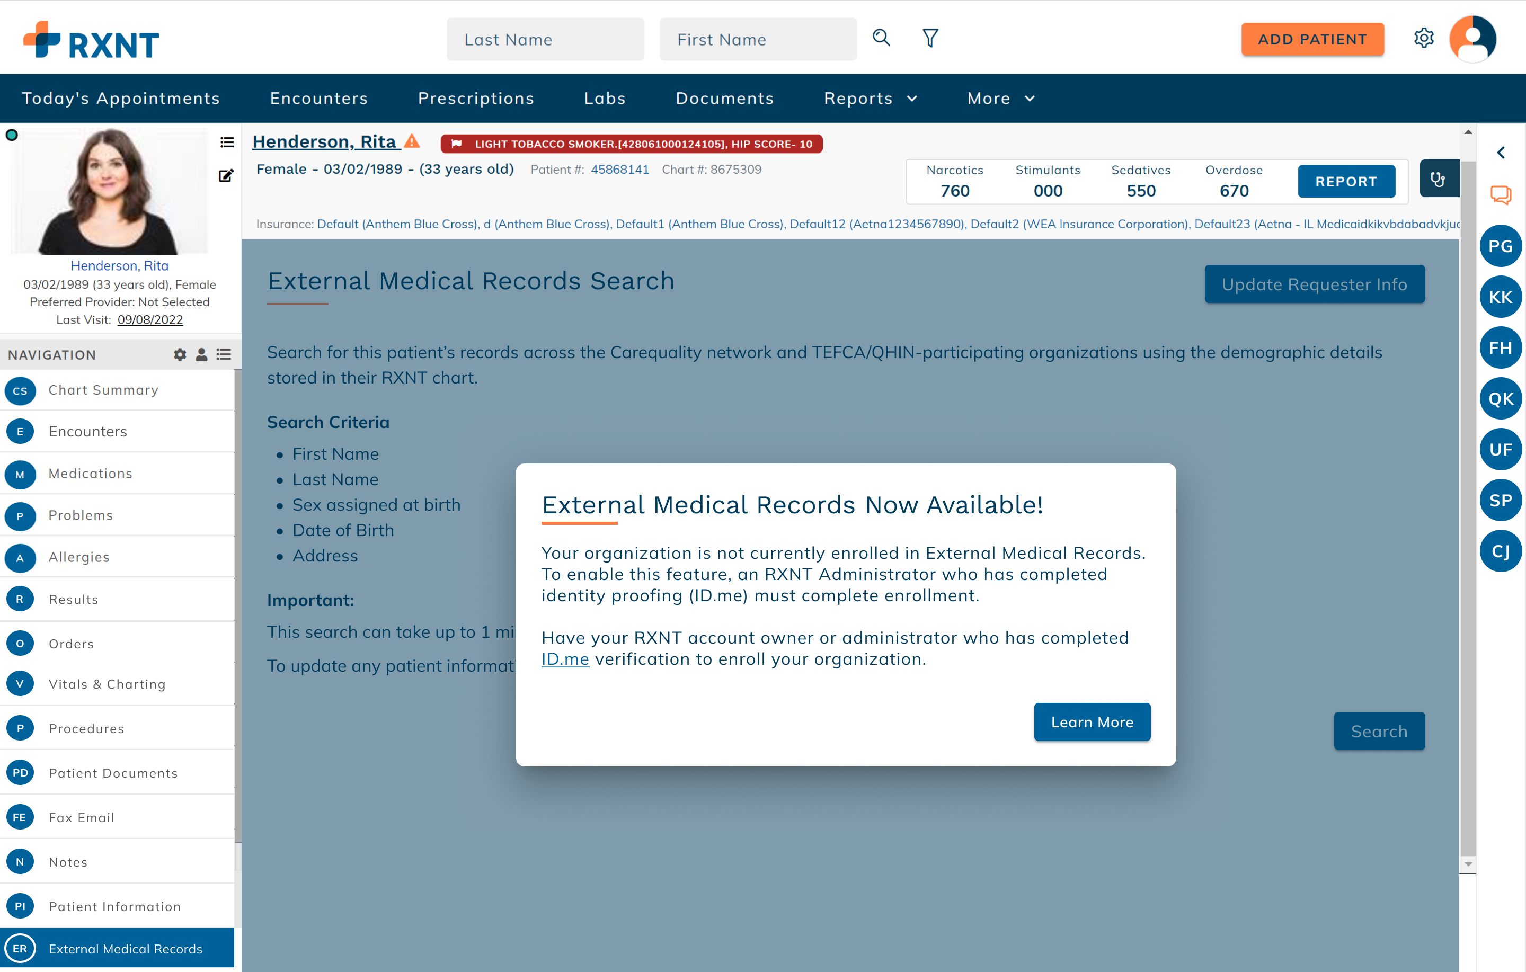The width and height of the screenshot is (1526, 972).
Task: Open the patient search filter funnel
Action: [x=930, y=38]
